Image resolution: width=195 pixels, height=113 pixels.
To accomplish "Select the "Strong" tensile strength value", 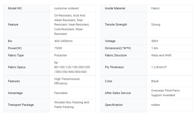I will (x=156, y=24).
